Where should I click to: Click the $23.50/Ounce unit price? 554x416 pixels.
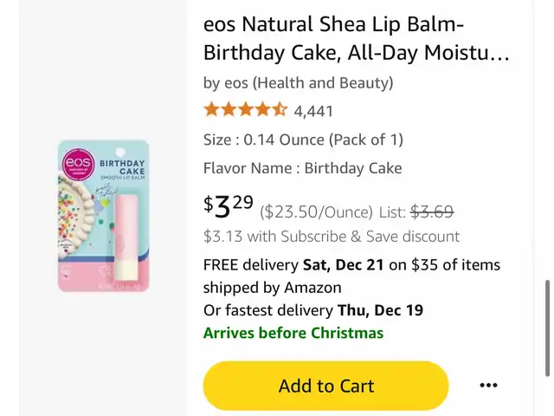[317, 212]
